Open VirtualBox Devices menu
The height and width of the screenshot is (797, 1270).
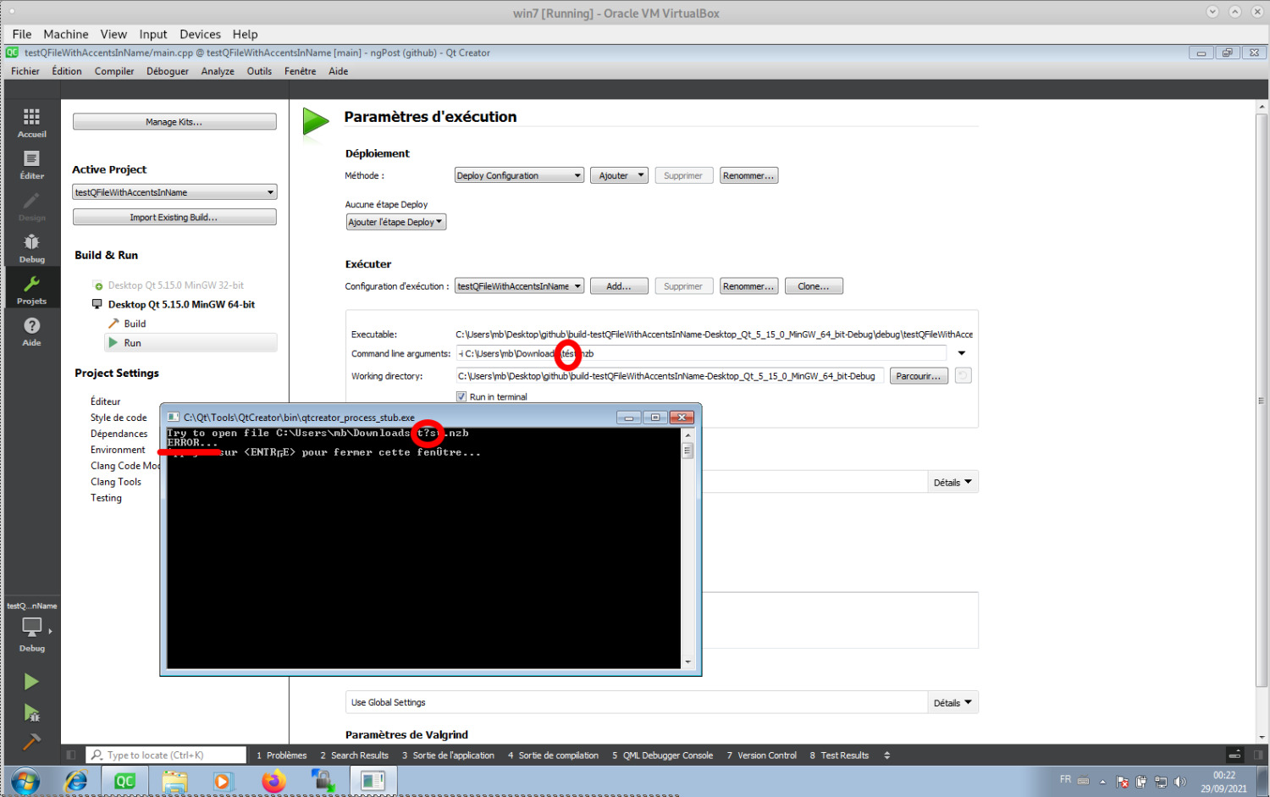200,34
